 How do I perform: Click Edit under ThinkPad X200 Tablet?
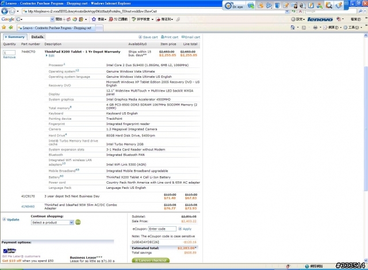(x=50, y=56)
